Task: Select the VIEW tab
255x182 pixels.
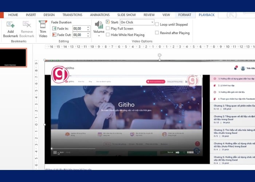Action: point(166,15)
